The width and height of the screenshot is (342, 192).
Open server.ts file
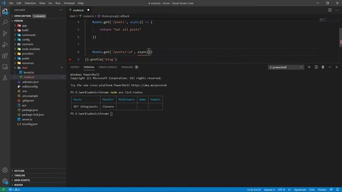[x=27, y=119]
